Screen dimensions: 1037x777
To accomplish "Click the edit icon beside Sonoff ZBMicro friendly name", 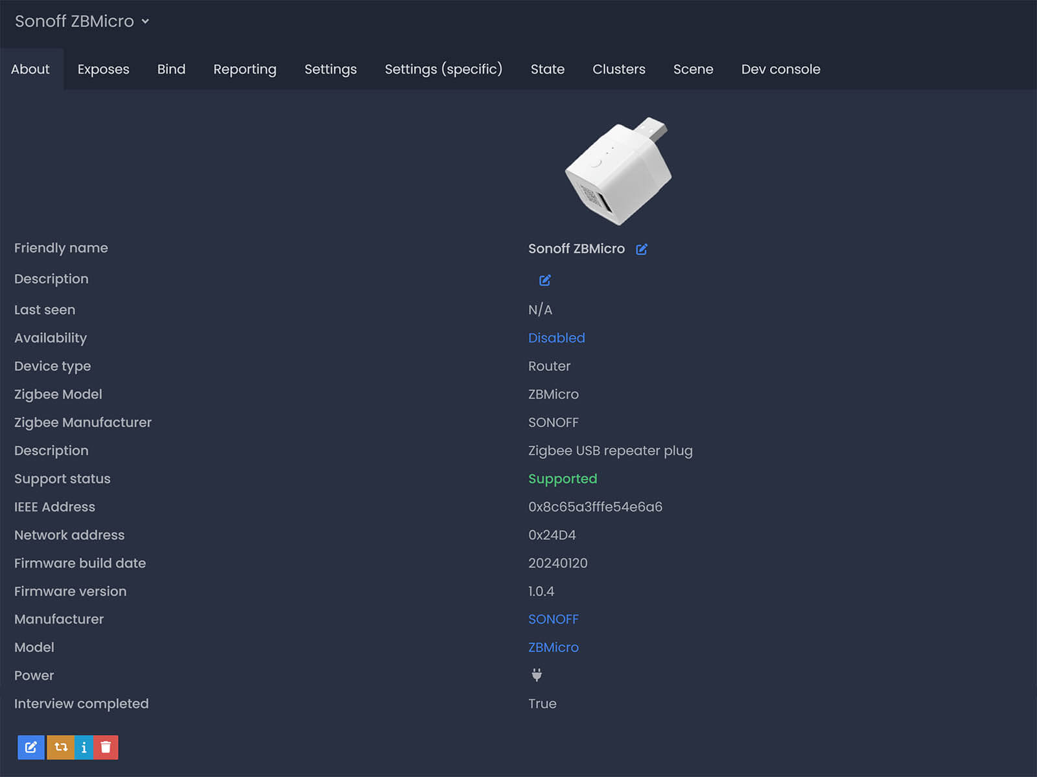I will [642, 249].
